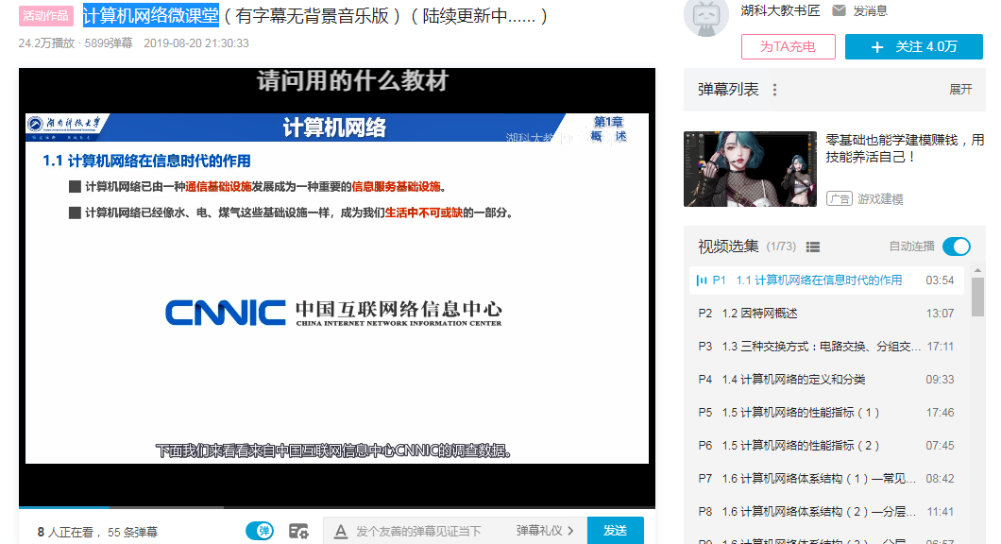The width and height of the screenshot is (1001, 544).
Task: Open ad title 零基础也能学建模赚钱
Action: point(905,148)
